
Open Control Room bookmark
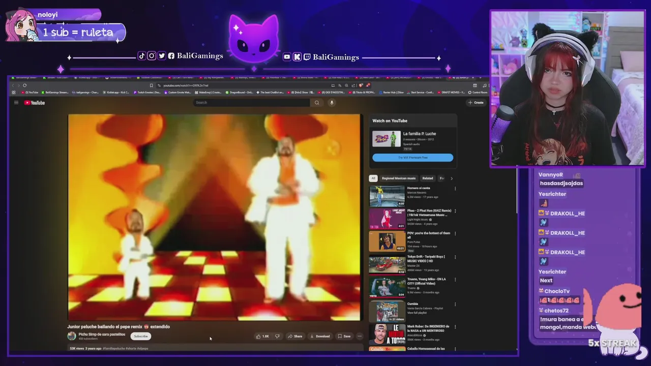478,93
